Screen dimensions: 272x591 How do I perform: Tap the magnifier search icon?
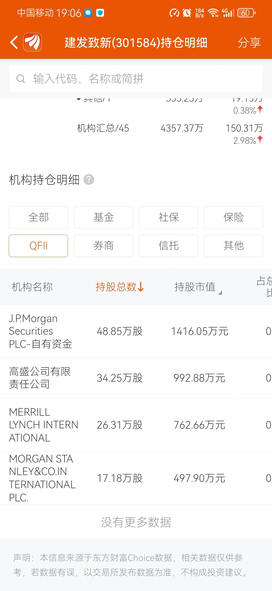[21, 79]
